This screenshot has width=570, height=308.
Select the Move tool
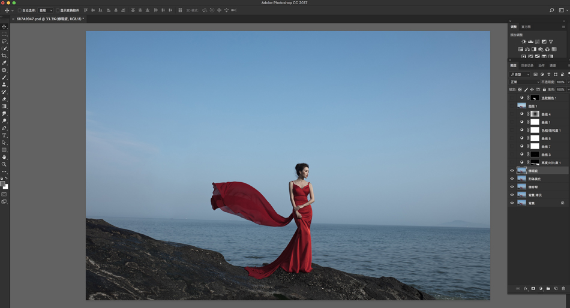click(4, 27)
